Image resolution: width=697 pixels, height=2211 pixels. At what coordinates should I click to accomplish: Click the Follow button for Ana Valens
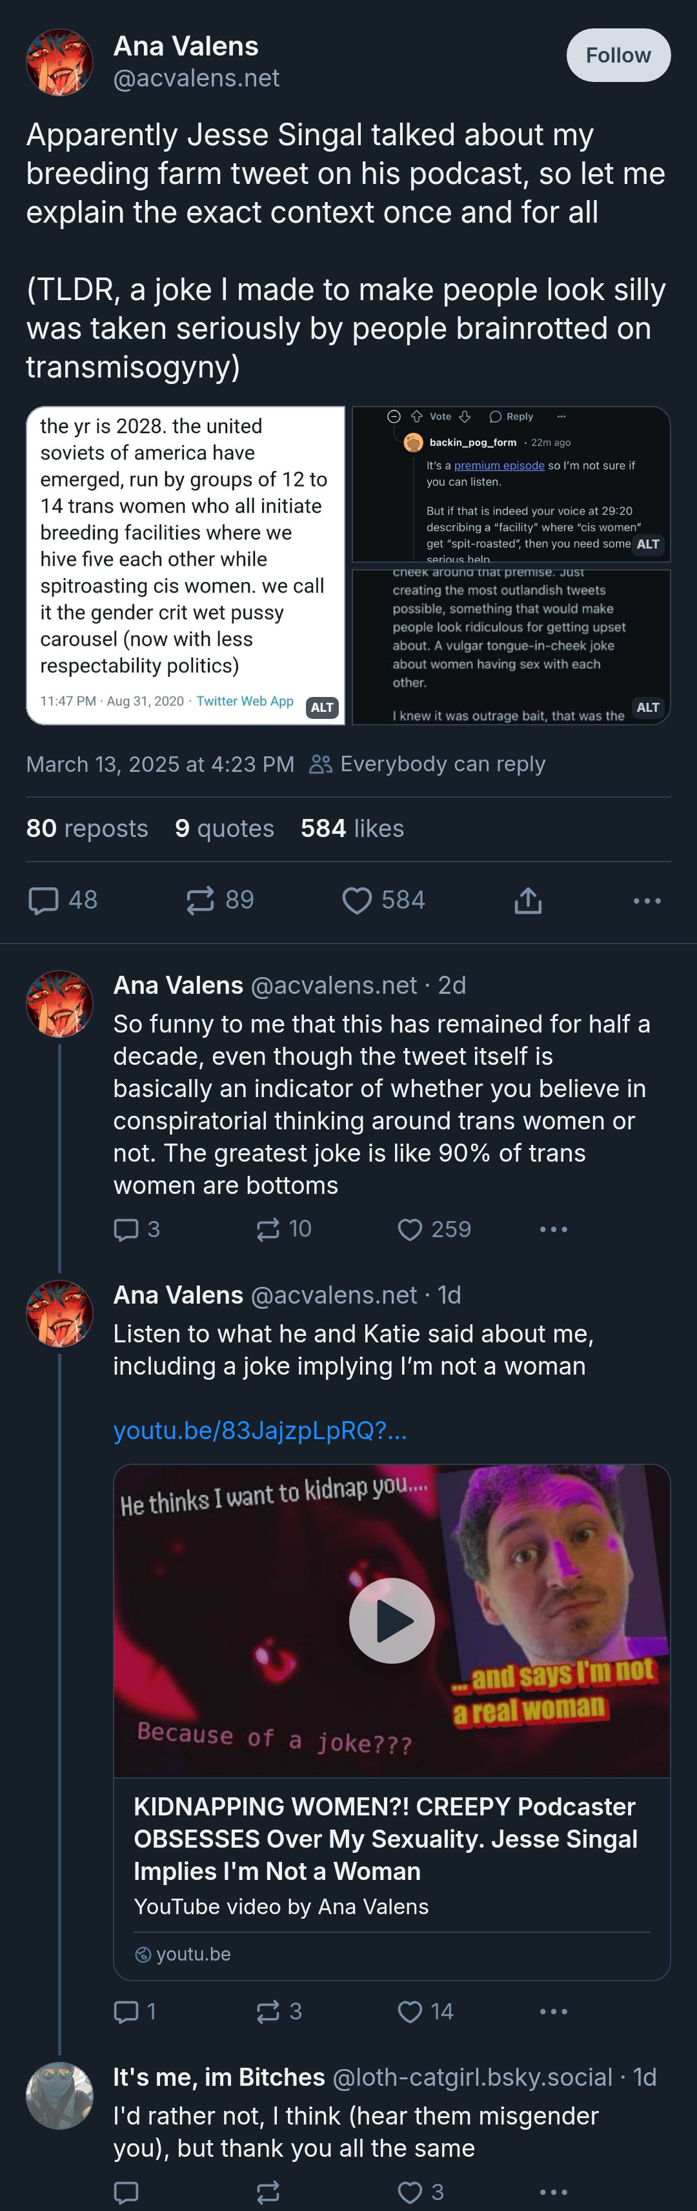[x=618, y=56]
